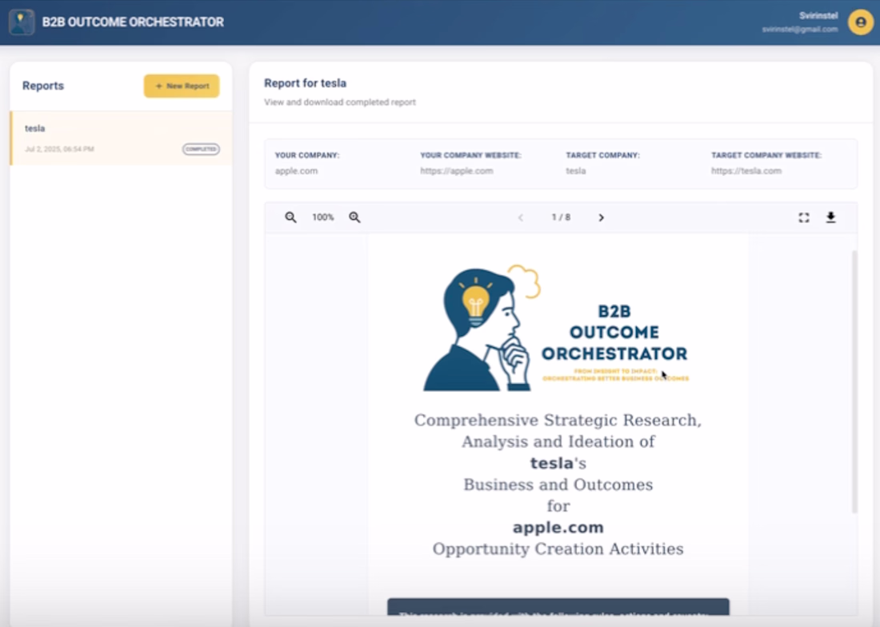The image size is (880, 627).
Task: Go to next report page
Action: click(601, 218)
